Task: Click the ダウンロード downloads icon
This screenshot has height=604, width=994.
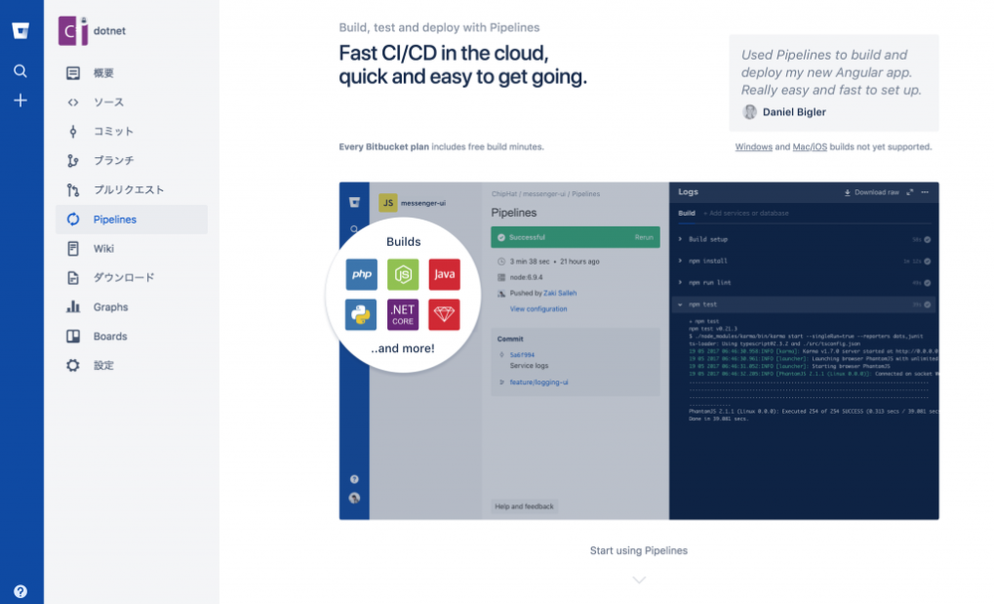Action: [x=73, y=278]
